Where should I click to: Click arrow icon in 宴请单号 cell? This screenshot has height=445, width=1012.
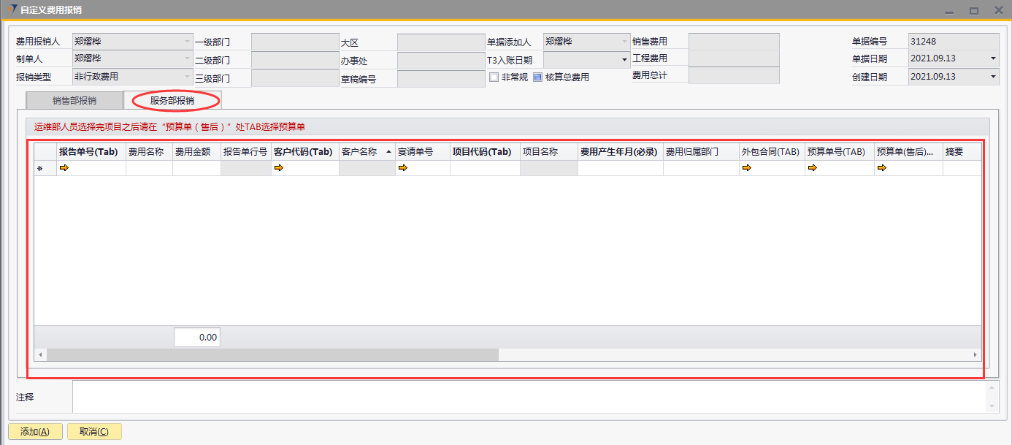click(402, 168)
